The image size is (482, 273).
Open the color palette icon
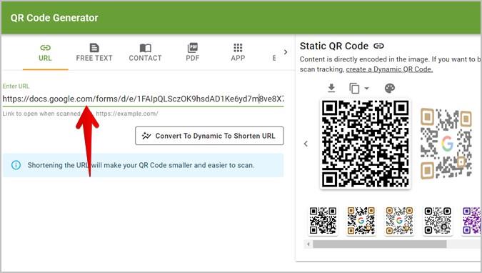coord(389,89)
